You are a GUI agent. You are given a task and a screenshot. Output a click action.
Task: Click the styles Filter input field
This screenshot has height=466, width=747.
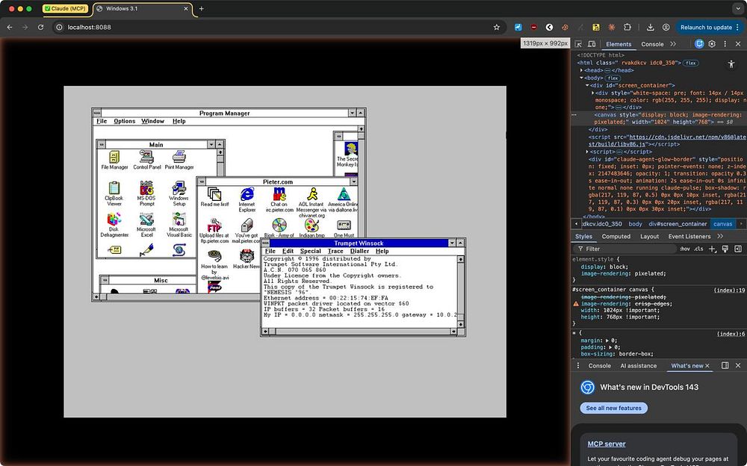(x=624, y=249)
